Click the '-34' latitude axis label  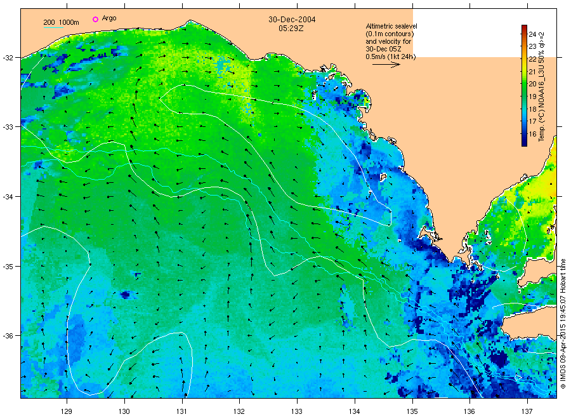(x=8, y=197)
